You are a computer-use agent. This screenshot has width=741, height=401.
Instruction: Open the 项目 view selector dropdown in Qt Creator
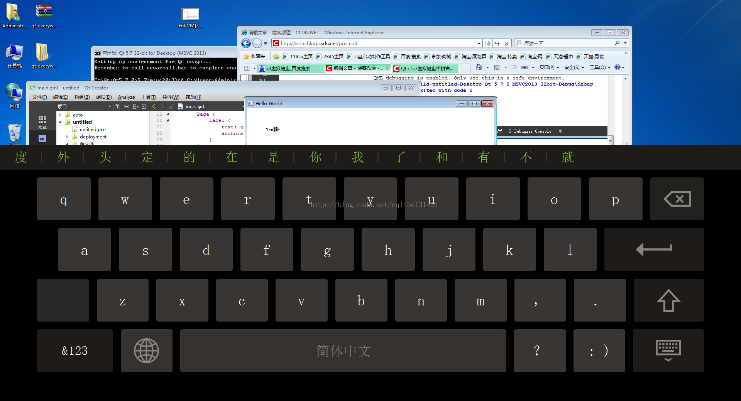coord(84,106)
